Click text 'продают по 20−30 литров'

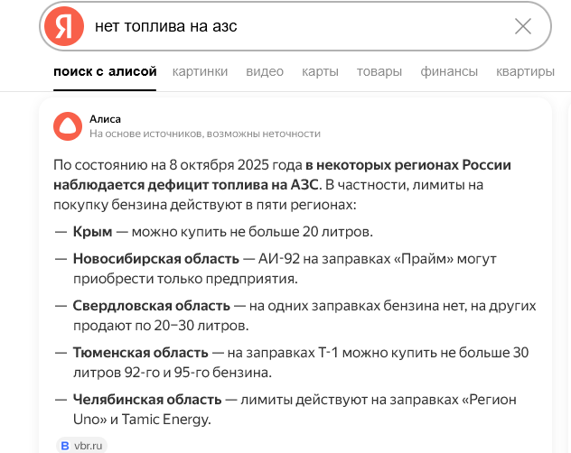[x=160, y=326]
